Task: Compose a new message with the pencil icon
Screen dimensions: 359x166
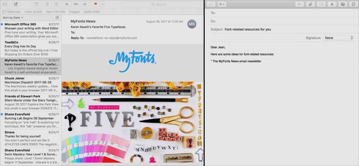Action: click(x=15, y=4)
